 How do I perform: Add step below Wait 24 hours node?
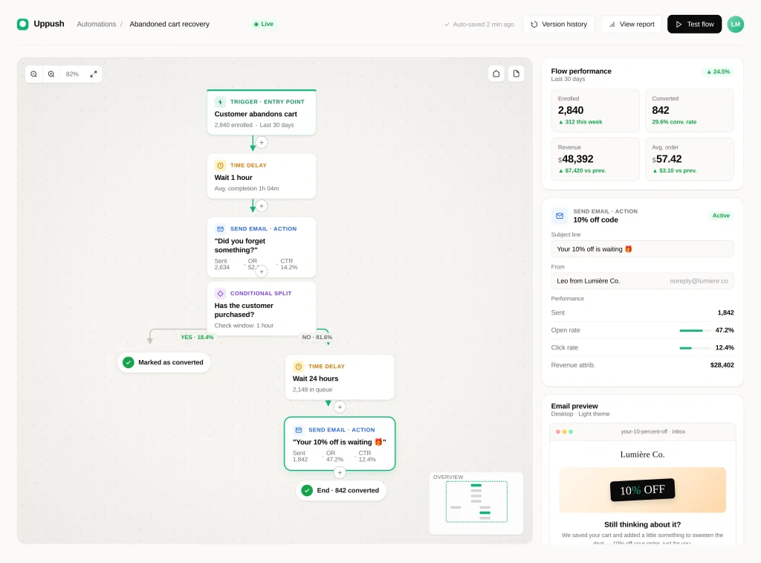pos(340,407)
